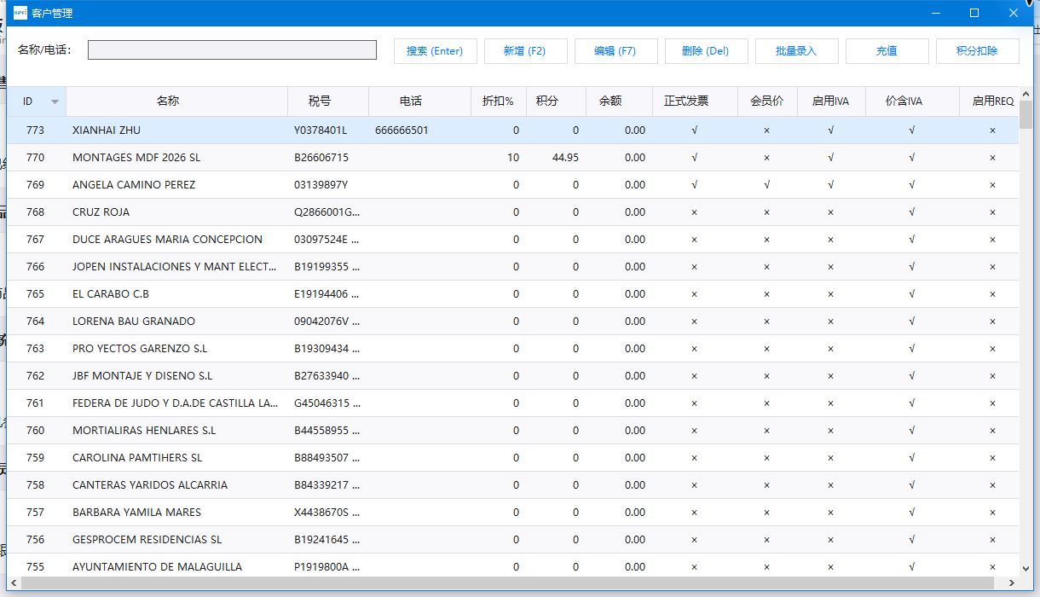The image size is (1040, 597).
Task: Click the 44.95 points value
Action: click(x=565, y=158)
